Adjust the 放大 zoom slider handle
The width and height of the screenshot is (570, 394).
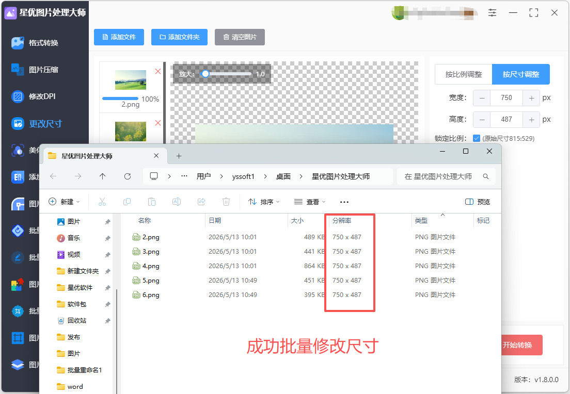205,74
